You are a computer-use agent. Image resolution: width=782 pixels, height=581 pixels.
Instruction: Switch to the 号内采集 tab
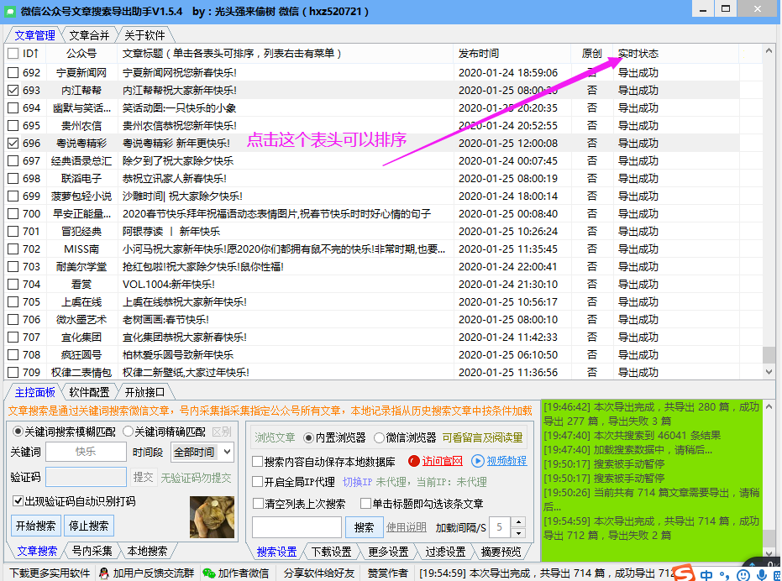pos(92,551)
